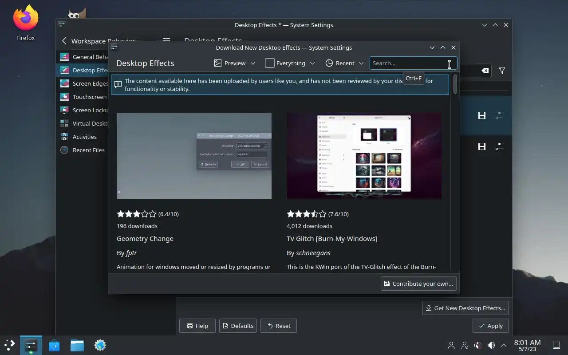Viewport: 568px width, 355px height.
Task: Click the TV Glitch star rating
Action: click(307, 214)
